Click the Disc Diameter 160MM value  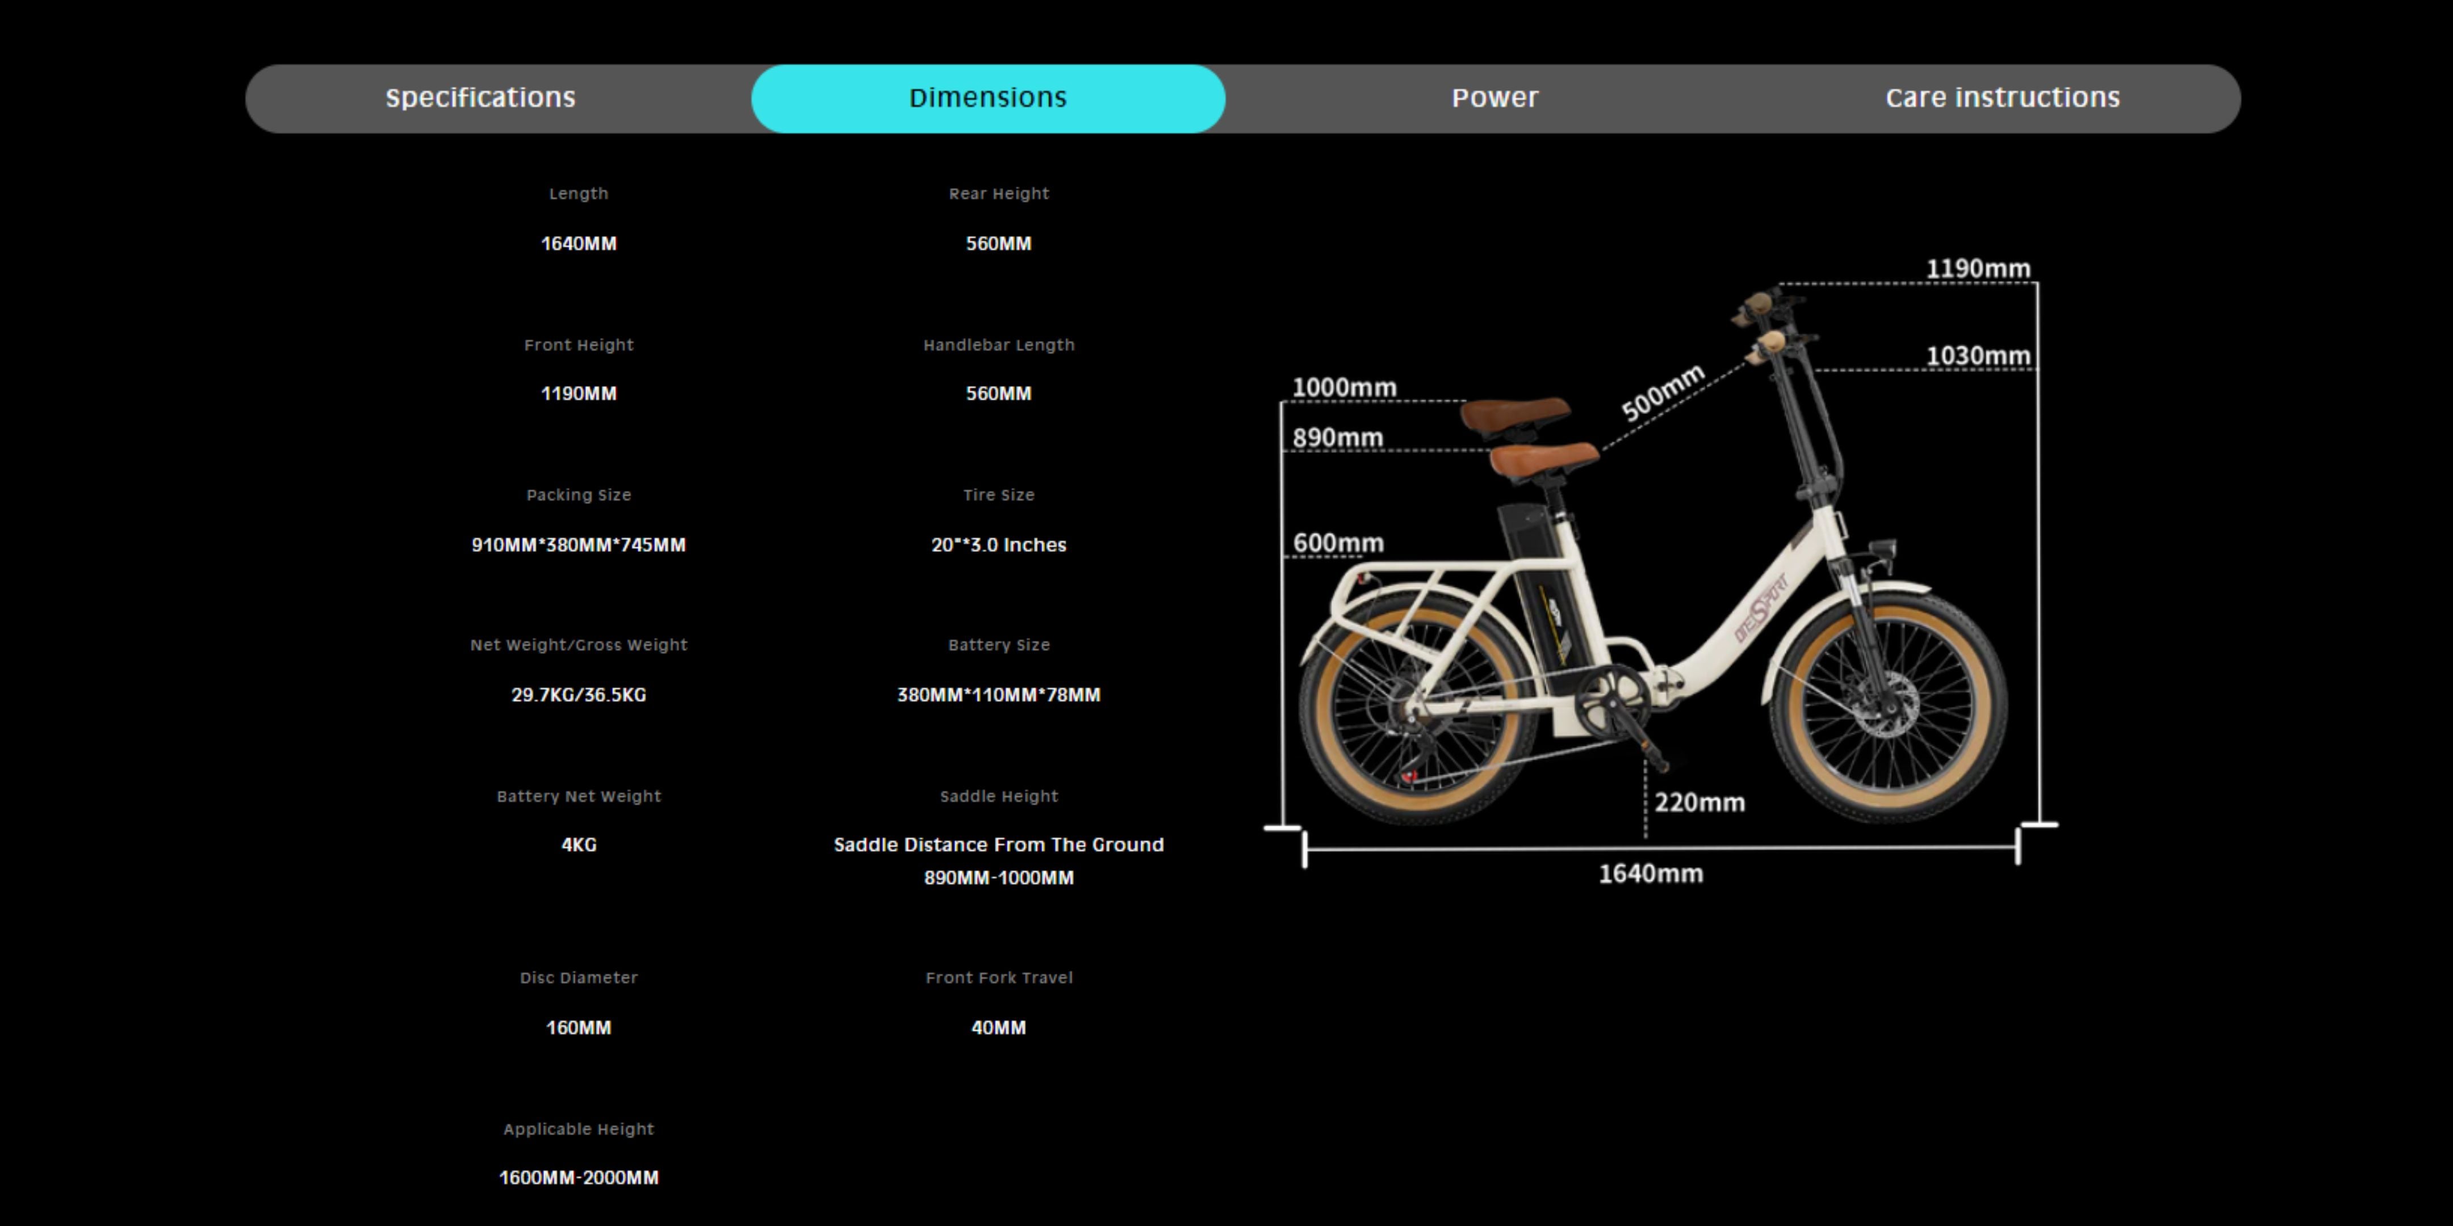coord(578,1028)
